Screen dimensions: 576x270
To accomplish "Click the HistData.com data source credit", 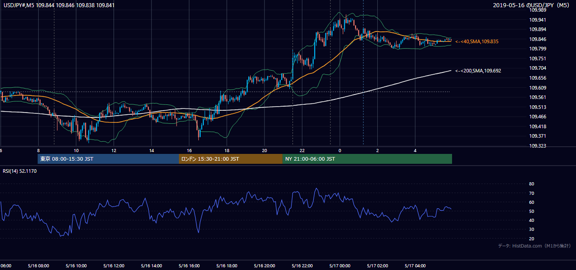I will 535,246.
